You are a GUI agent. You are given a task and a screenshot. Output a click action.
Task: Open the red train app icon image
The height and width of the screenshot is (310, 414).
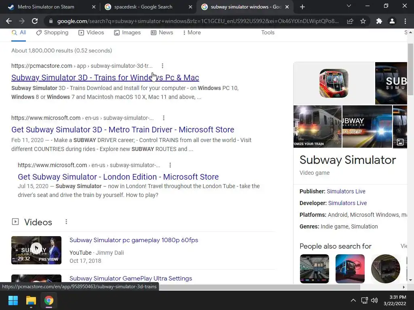point(334,83)
